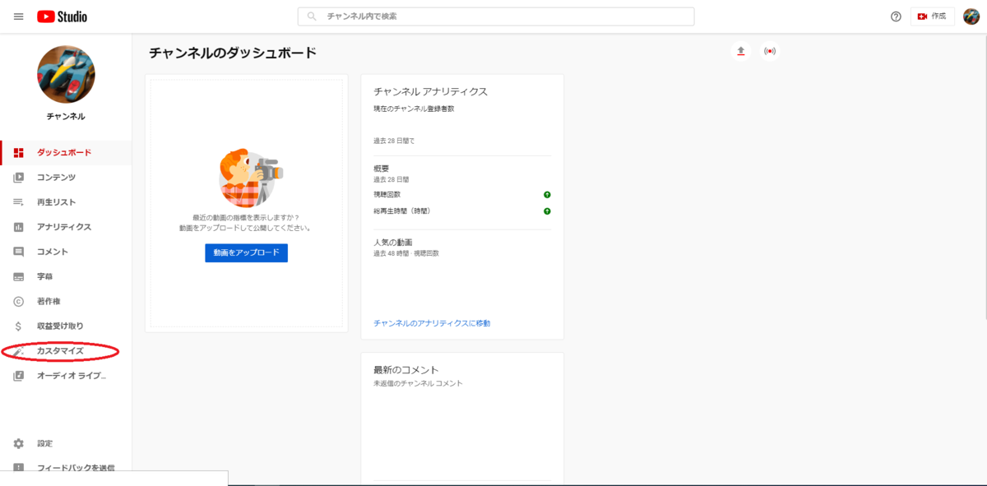This screenshot has height=486, width=987.
Task: Click the 収益受け取り dollar icon
Action: [x=18, y=325]
